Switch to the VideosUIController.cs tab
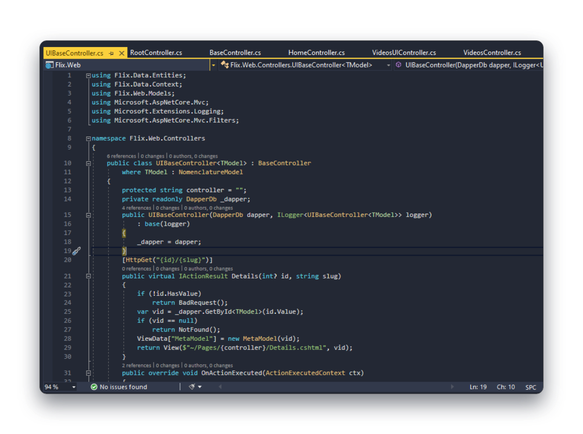Viewport: 583px width, 434px height. (404, 53)
